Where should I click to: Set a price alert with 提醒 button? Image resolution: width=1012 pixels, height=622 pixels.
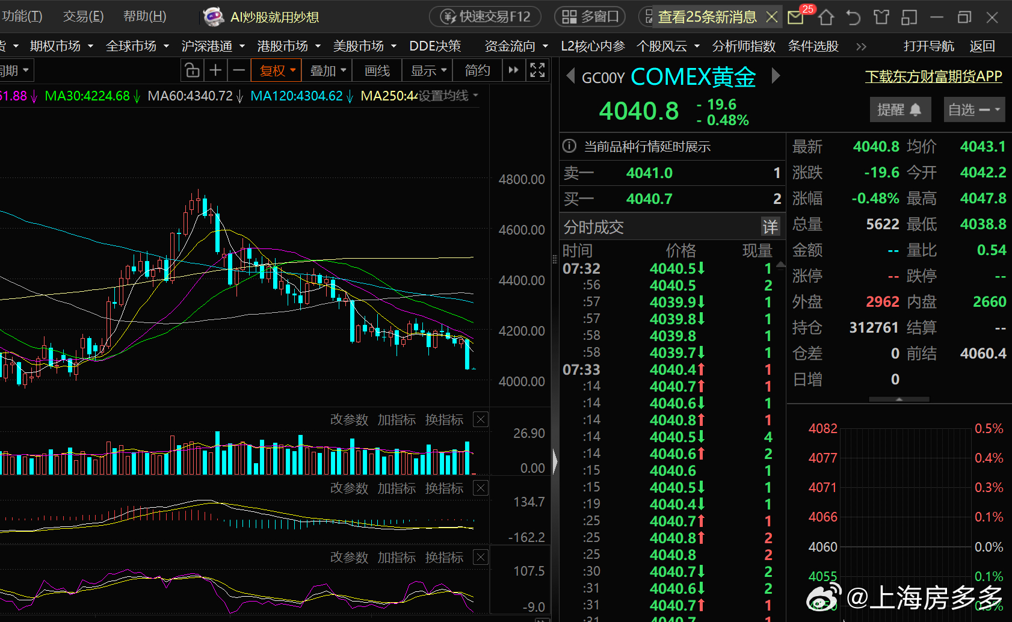coord(900,109)
